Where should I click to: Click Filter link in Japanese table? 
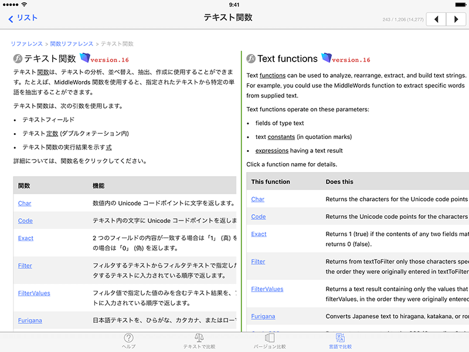pyautogui.click(x=25, y=265)
